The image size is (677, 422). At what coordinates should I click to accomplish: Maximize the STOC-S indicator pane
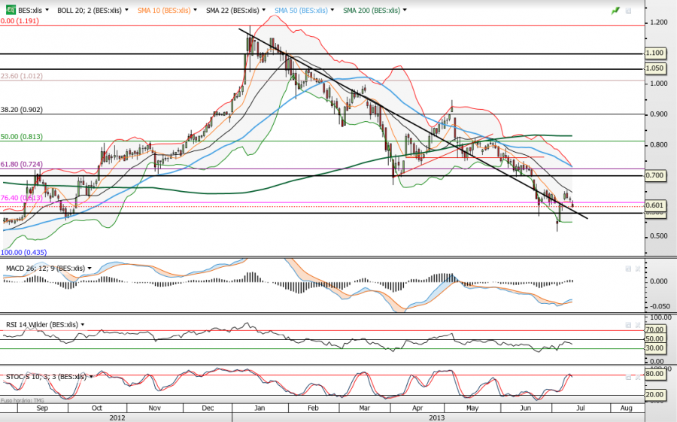coord(629,377)
